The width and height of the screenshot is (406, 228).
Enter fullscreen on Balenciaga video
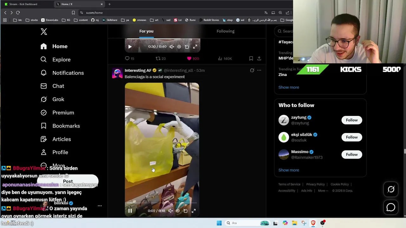click(193, 211)
